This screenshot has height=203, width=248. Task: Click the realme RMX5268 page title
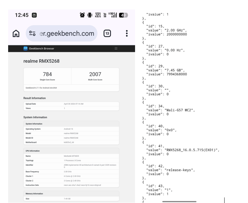tap(41, 61)
